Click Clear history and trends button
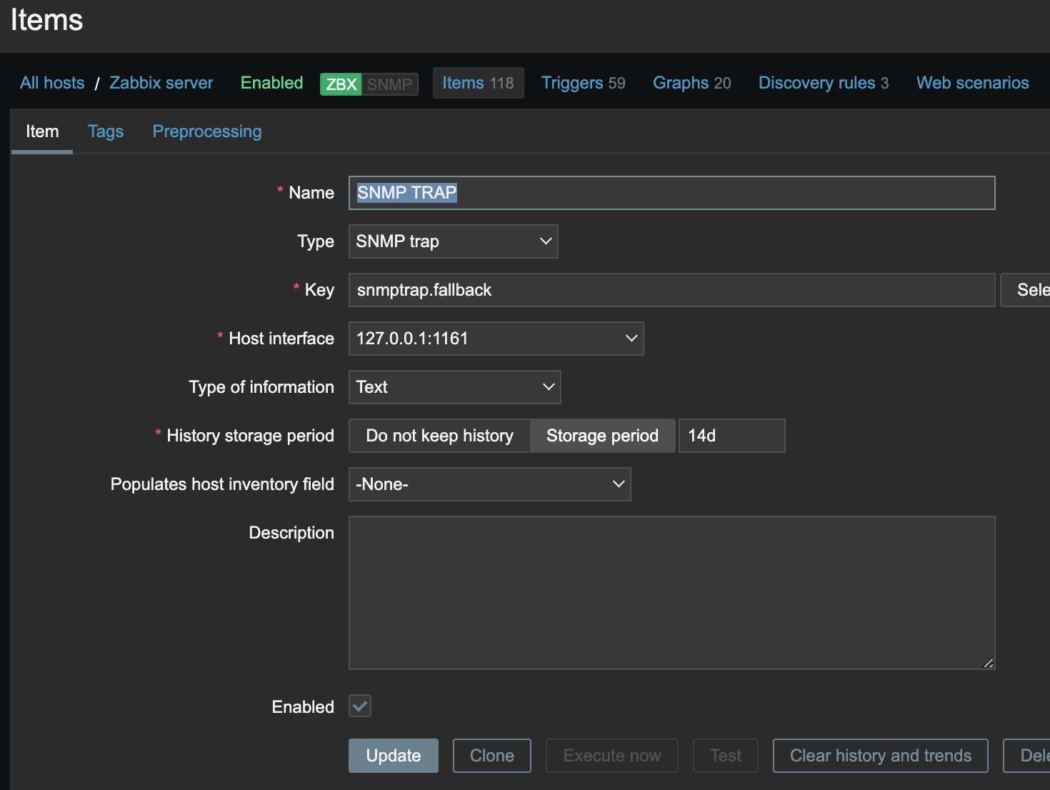This screenshot has width=1050, height=790. [x=880, y=756]
